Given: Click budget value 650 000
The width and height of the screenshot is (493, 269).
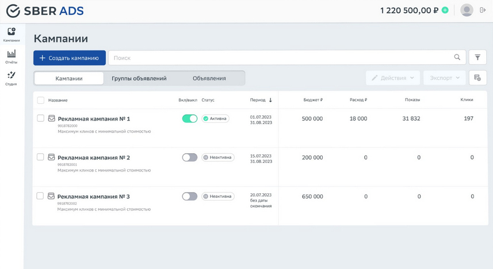Looking at the screenshot, I should tap(312, 196).
